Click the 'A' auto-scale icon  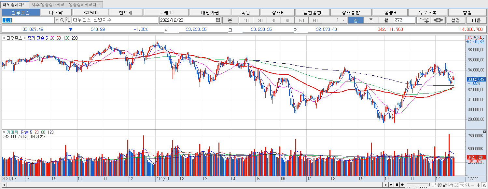pyautogui.click(x=484, y=185)
